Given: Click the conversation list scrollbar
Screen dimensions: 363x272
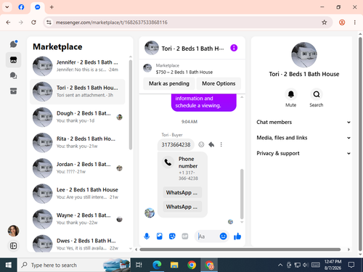Looking at the screenshot, I should coord(131,104).
